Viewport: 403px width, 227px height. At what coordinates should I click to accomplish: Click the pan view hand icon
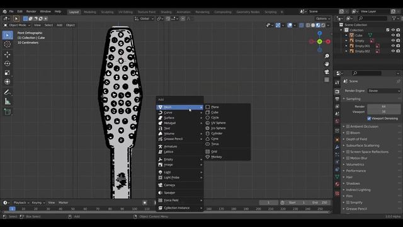pos(327,64)
